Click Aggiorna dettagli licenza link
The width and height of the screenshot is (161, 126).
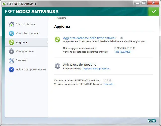coord(97,69)
